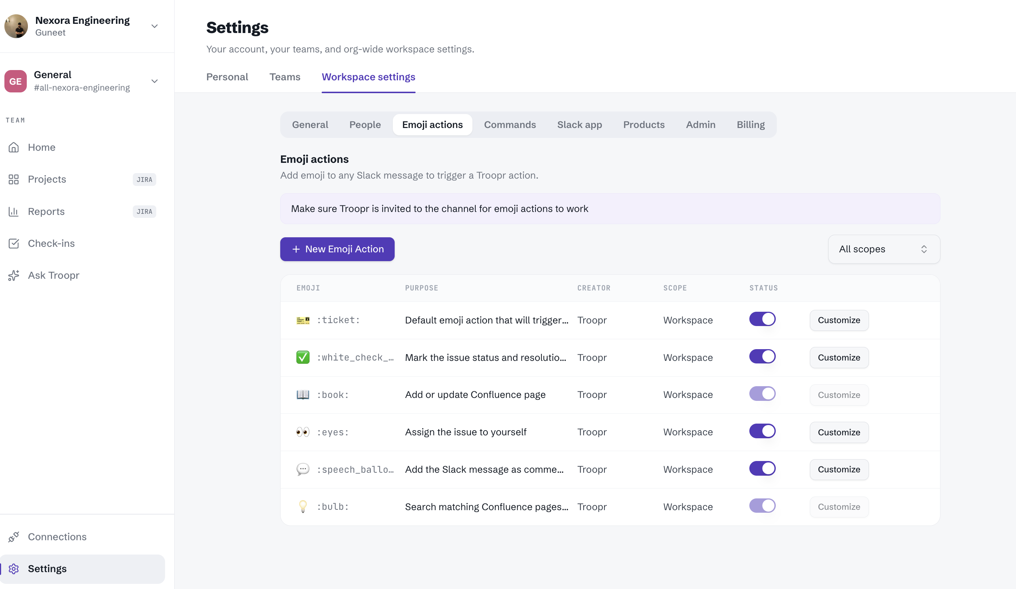This screenshot has width=1016, height=589.
Task: Toggle the :book: action status switch
Action: [762, 394]
